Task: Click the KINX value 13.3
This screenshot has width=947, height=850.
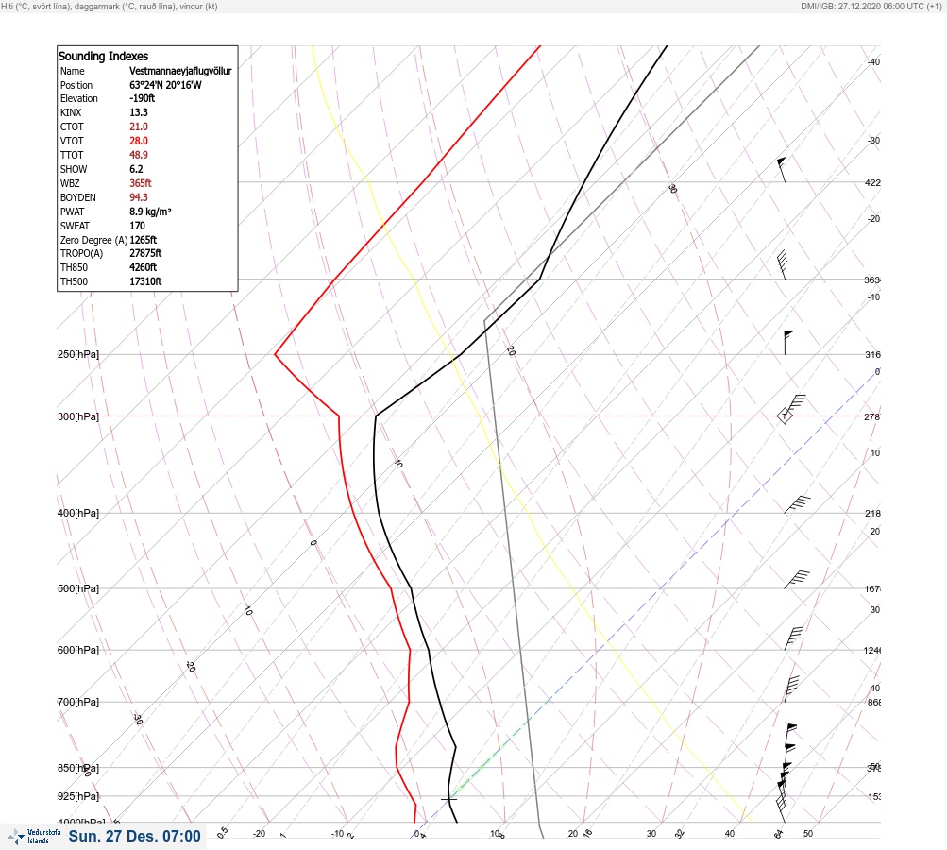Action: coord(138,112)
